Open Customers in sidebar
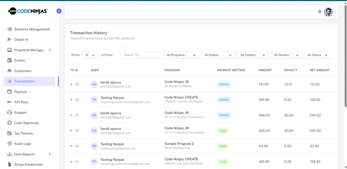 pos(30,71)
